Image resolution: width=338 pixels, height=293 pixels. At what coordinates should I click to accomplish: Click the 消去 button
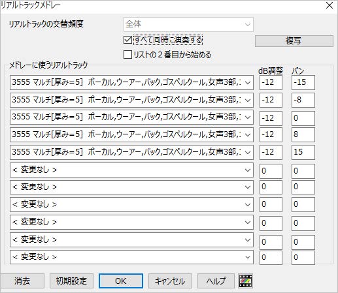[22, 281]
